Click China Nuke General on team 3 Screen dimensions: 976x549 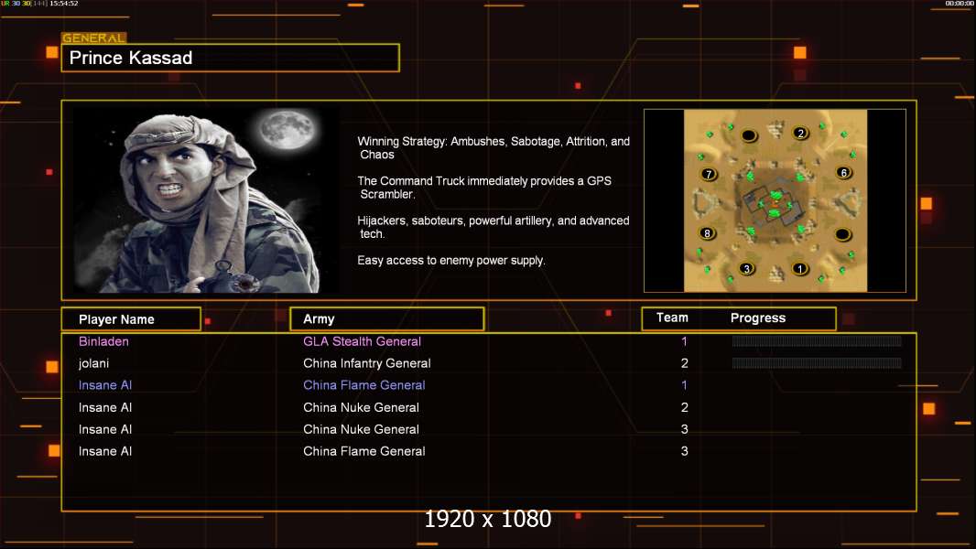[x=361, y=430]
